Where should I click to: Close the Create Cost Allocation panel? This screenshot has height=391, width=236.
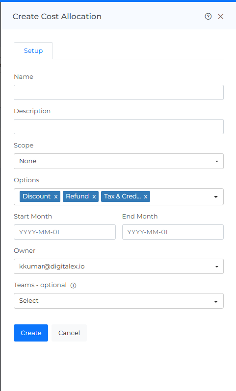tap(220, 17)
